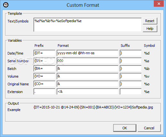This screenshot has width=166, height=137.
Task: Edit the Volume prefix field
Action: tap(44, 76)
